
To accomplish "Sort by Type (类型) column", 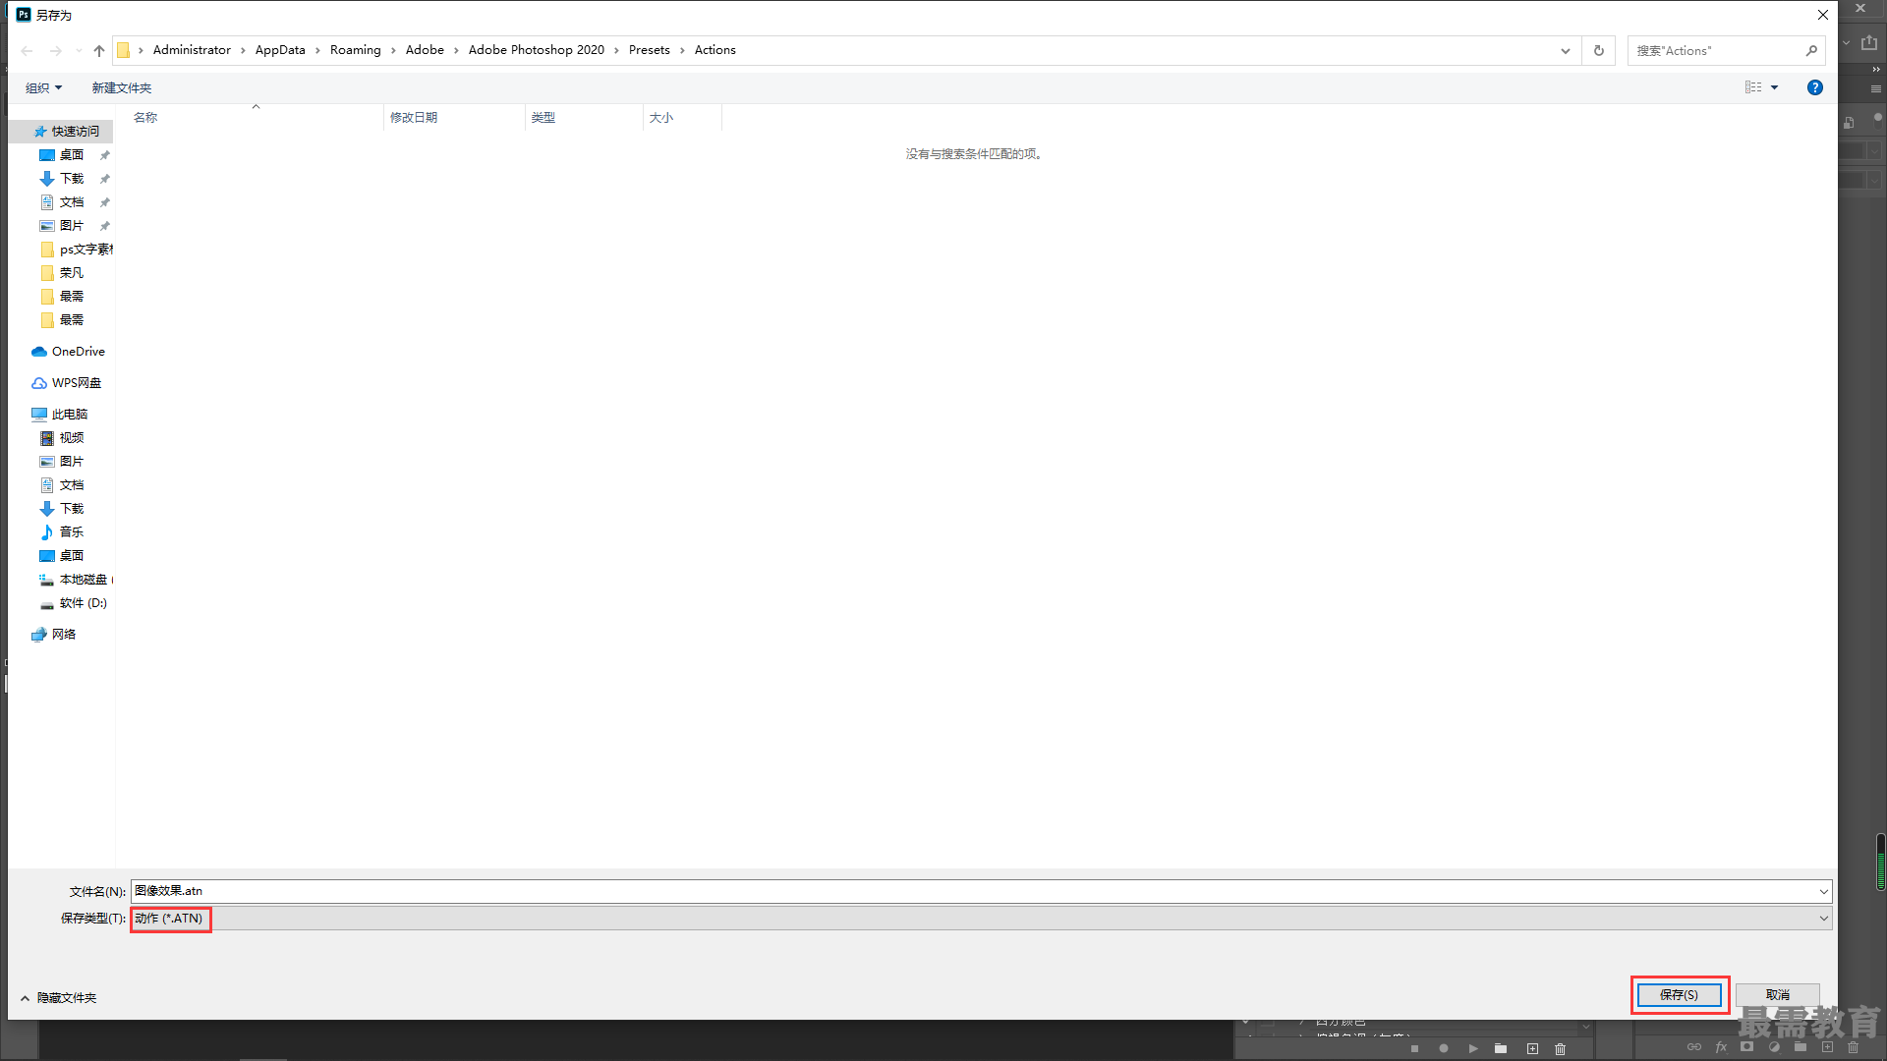I will click(x=584, y=117).
